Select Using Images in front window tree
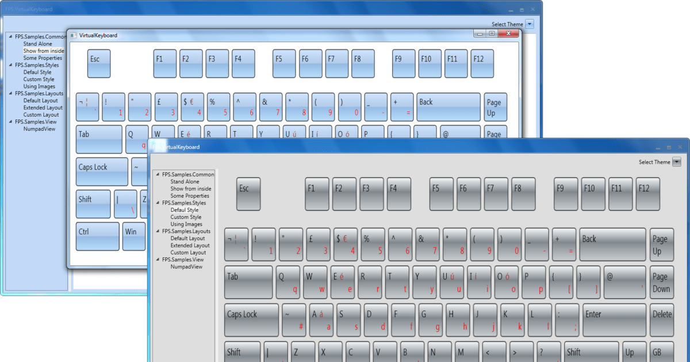The height and width of the screenshot is (362, 690). 186,224
